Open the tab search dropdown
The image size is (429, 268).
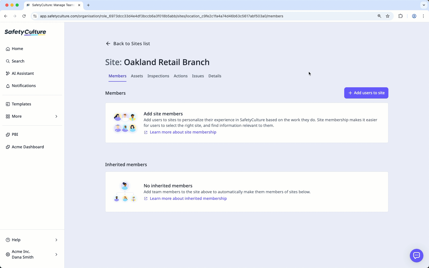[x=424, y=5]
